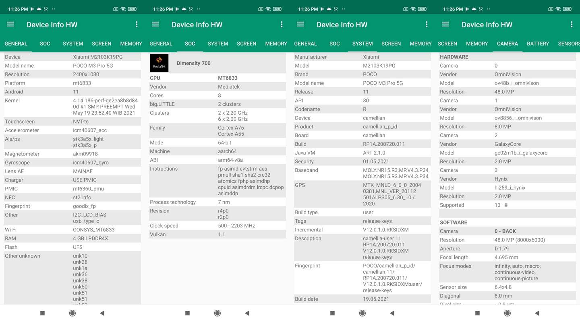
Task: Tap the gc02m1b_i_galaxycore model row
Action: (x=507, y=153)
